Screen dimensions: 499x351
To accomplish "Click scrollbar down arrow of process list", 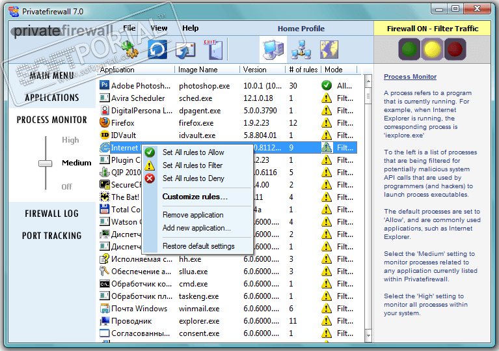I will 368,335.
